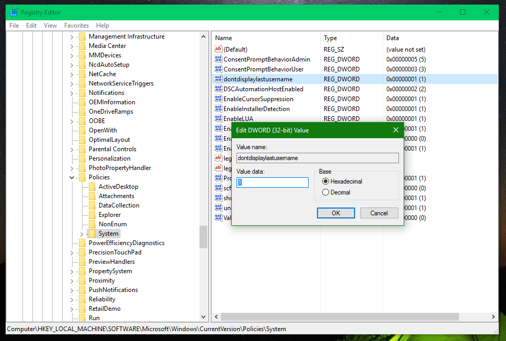
Task: Click the Reliability folder icon
Action: coord(83,299)
